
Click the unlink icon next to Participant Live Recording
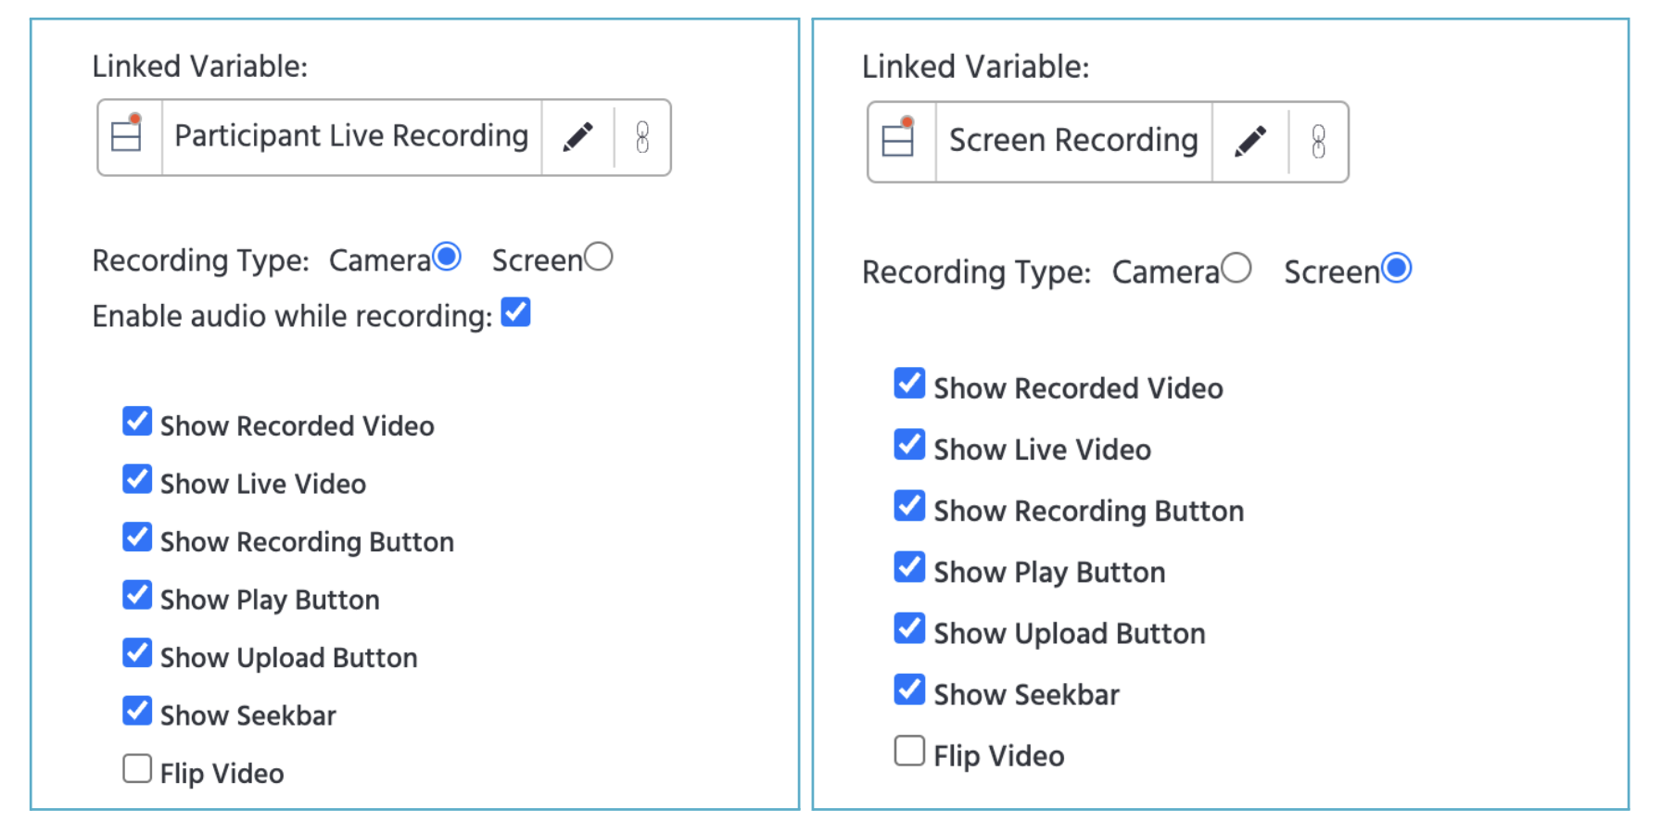(x=643, y=136)
